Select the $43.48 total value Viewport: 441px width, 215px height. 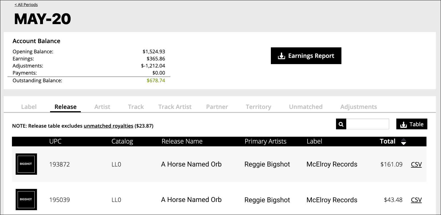pyautogui.click(x=393, y=200)
